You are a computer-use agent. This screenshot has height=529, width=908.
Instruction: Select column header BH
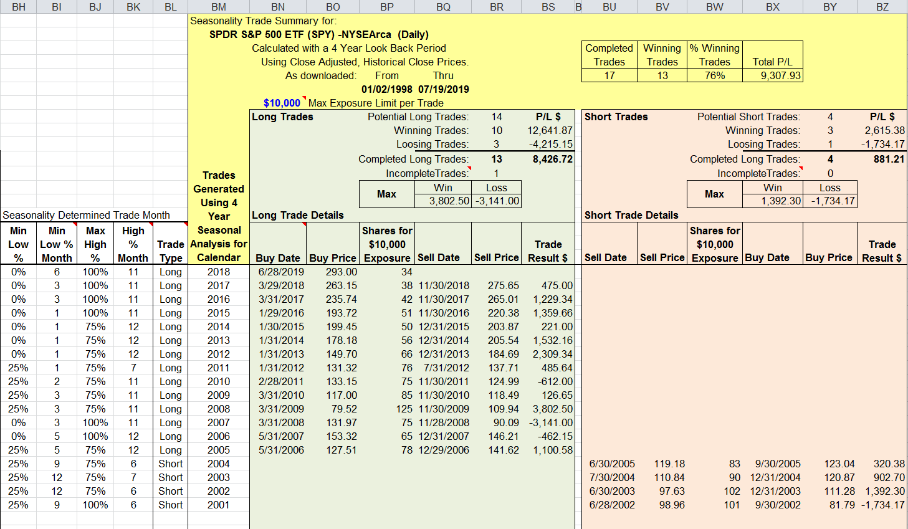click(19, 7)
